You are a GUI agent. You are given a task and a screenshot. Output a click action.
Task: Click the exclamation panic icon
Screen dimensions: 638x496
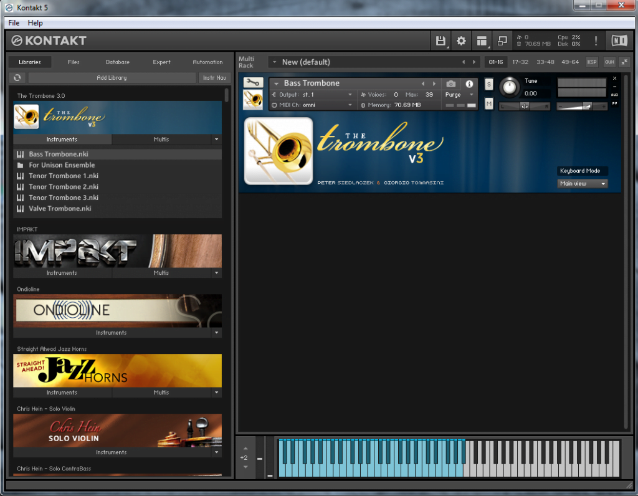596,41
